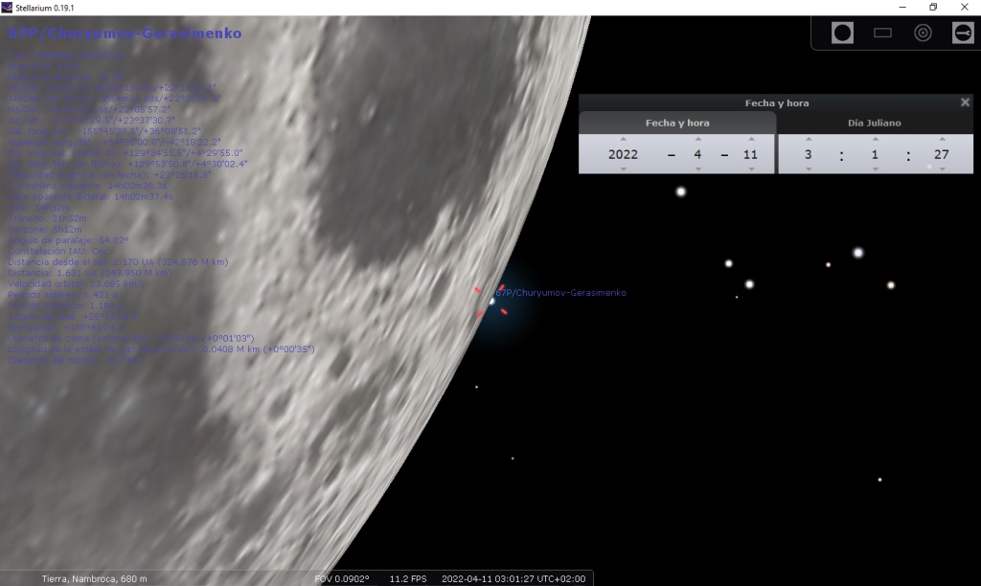Increase the year with its up arrow

click(623, 140)
